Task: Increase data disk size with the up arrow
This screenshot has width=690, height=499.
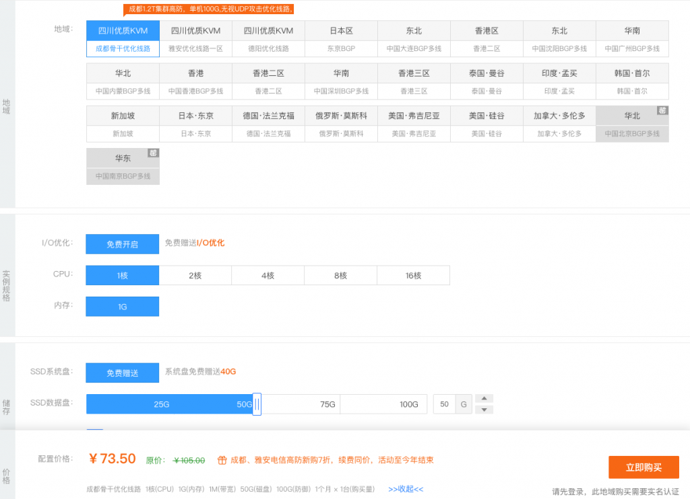Action: (484, 398)
